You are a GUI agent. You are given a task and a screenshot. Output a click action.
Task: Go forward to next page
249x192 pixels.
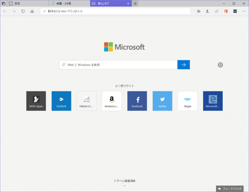coord(14,11)
